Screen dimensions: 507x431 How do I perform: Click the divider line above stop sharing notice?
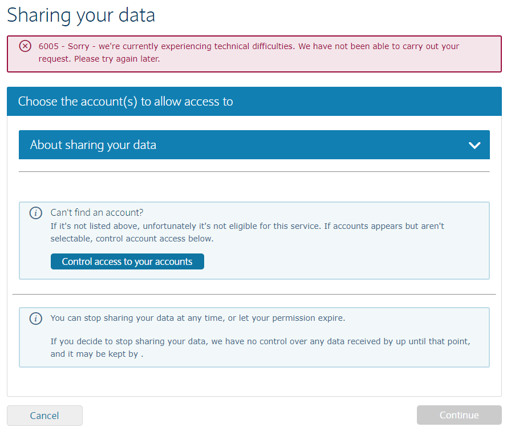point(254,295)
